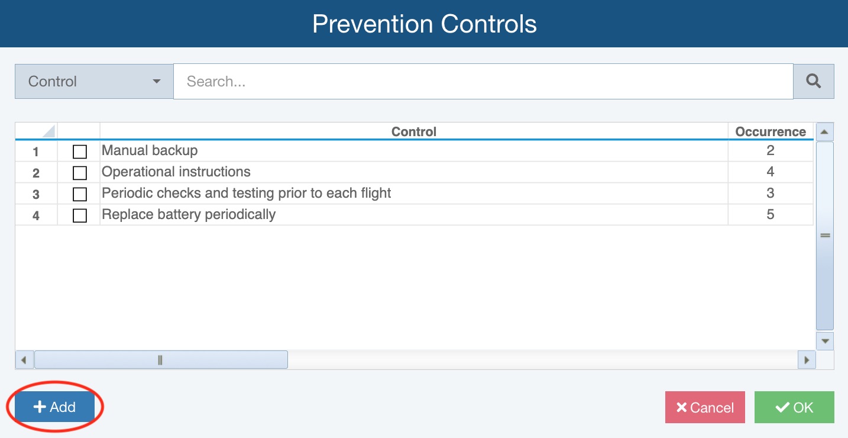This screenshot has height=438, width=848.
Task: Click the magnifying glass search icon
Action: [813, 82]
